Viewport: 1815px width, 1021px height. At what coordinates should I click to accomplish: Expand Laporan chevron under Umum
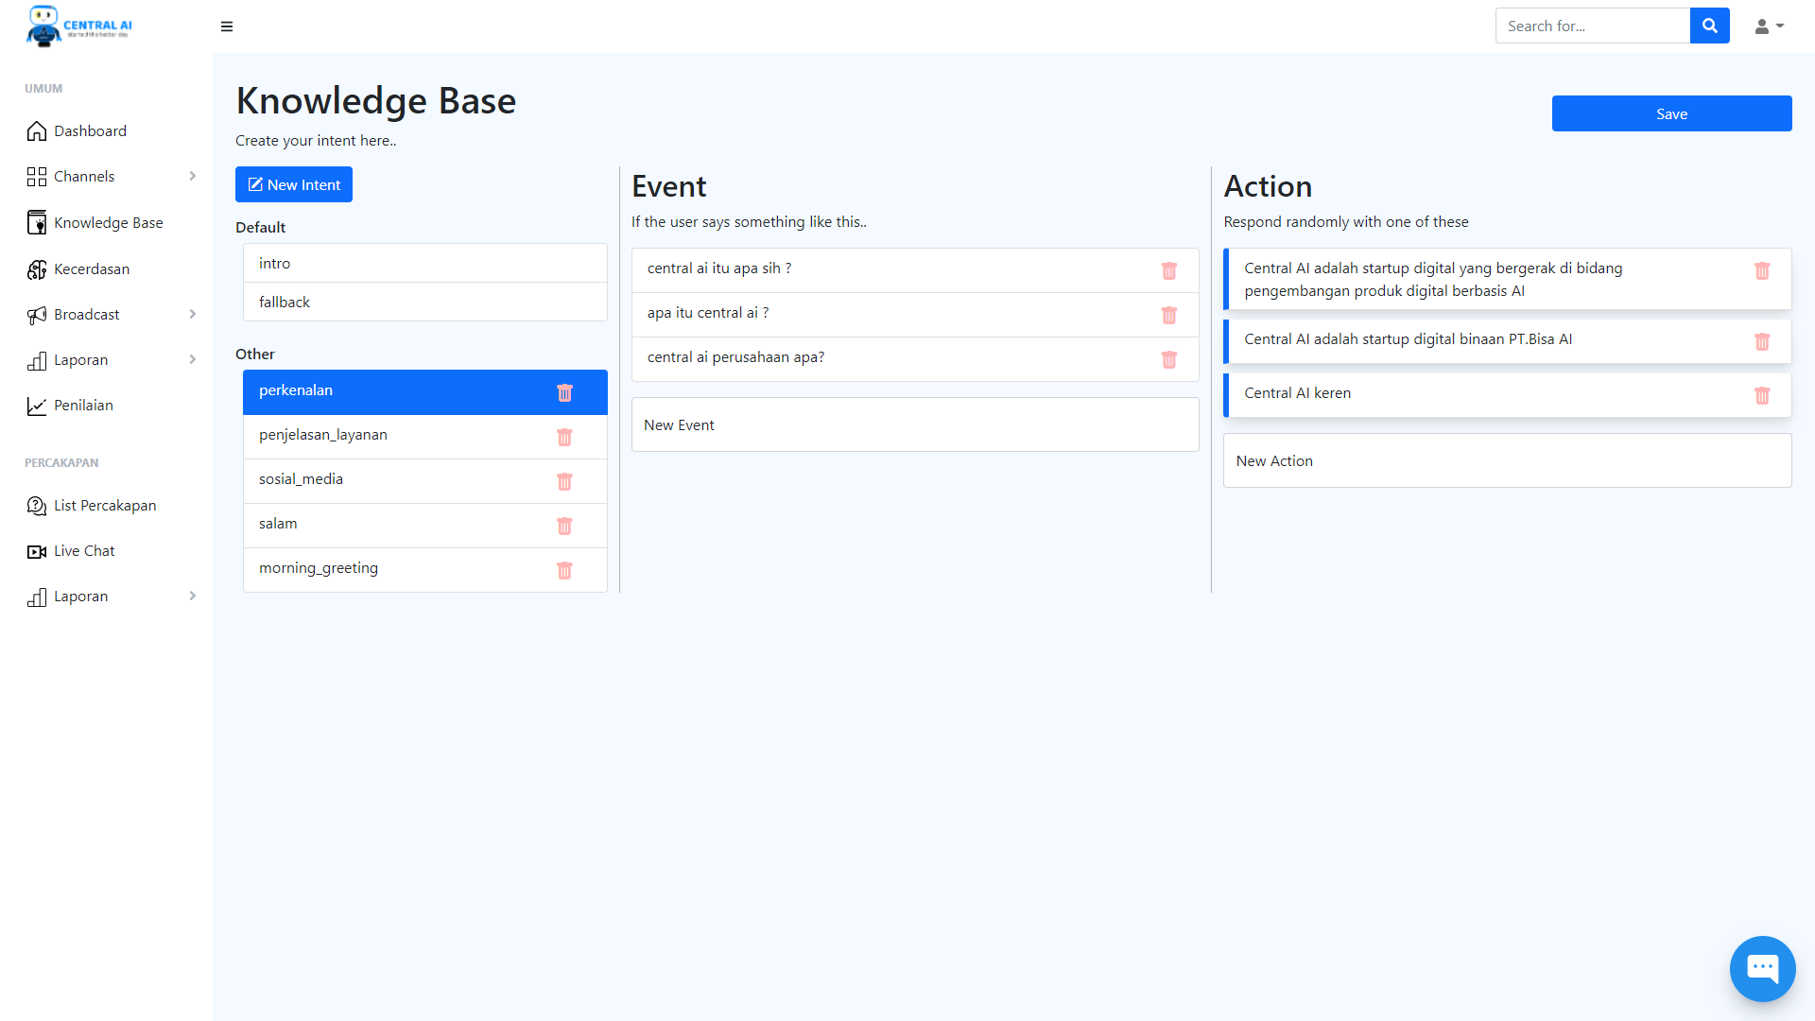click(193, 360)
